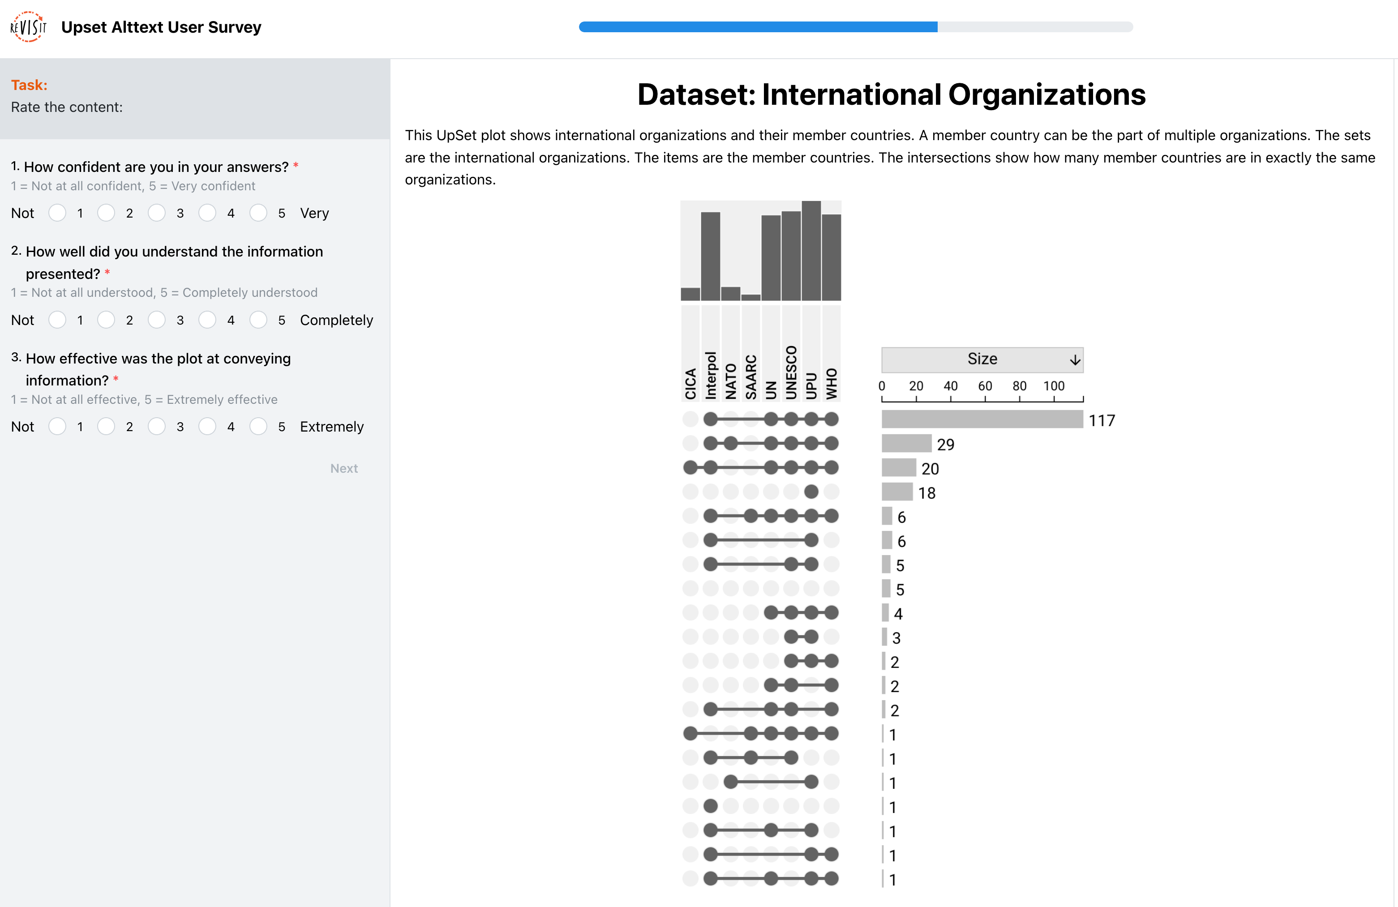The image size is (1398, 907).
Task: Select confidence rating 2
Action: [106, 213]
